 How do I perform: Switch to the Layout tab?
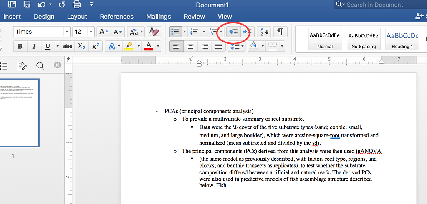77,17
